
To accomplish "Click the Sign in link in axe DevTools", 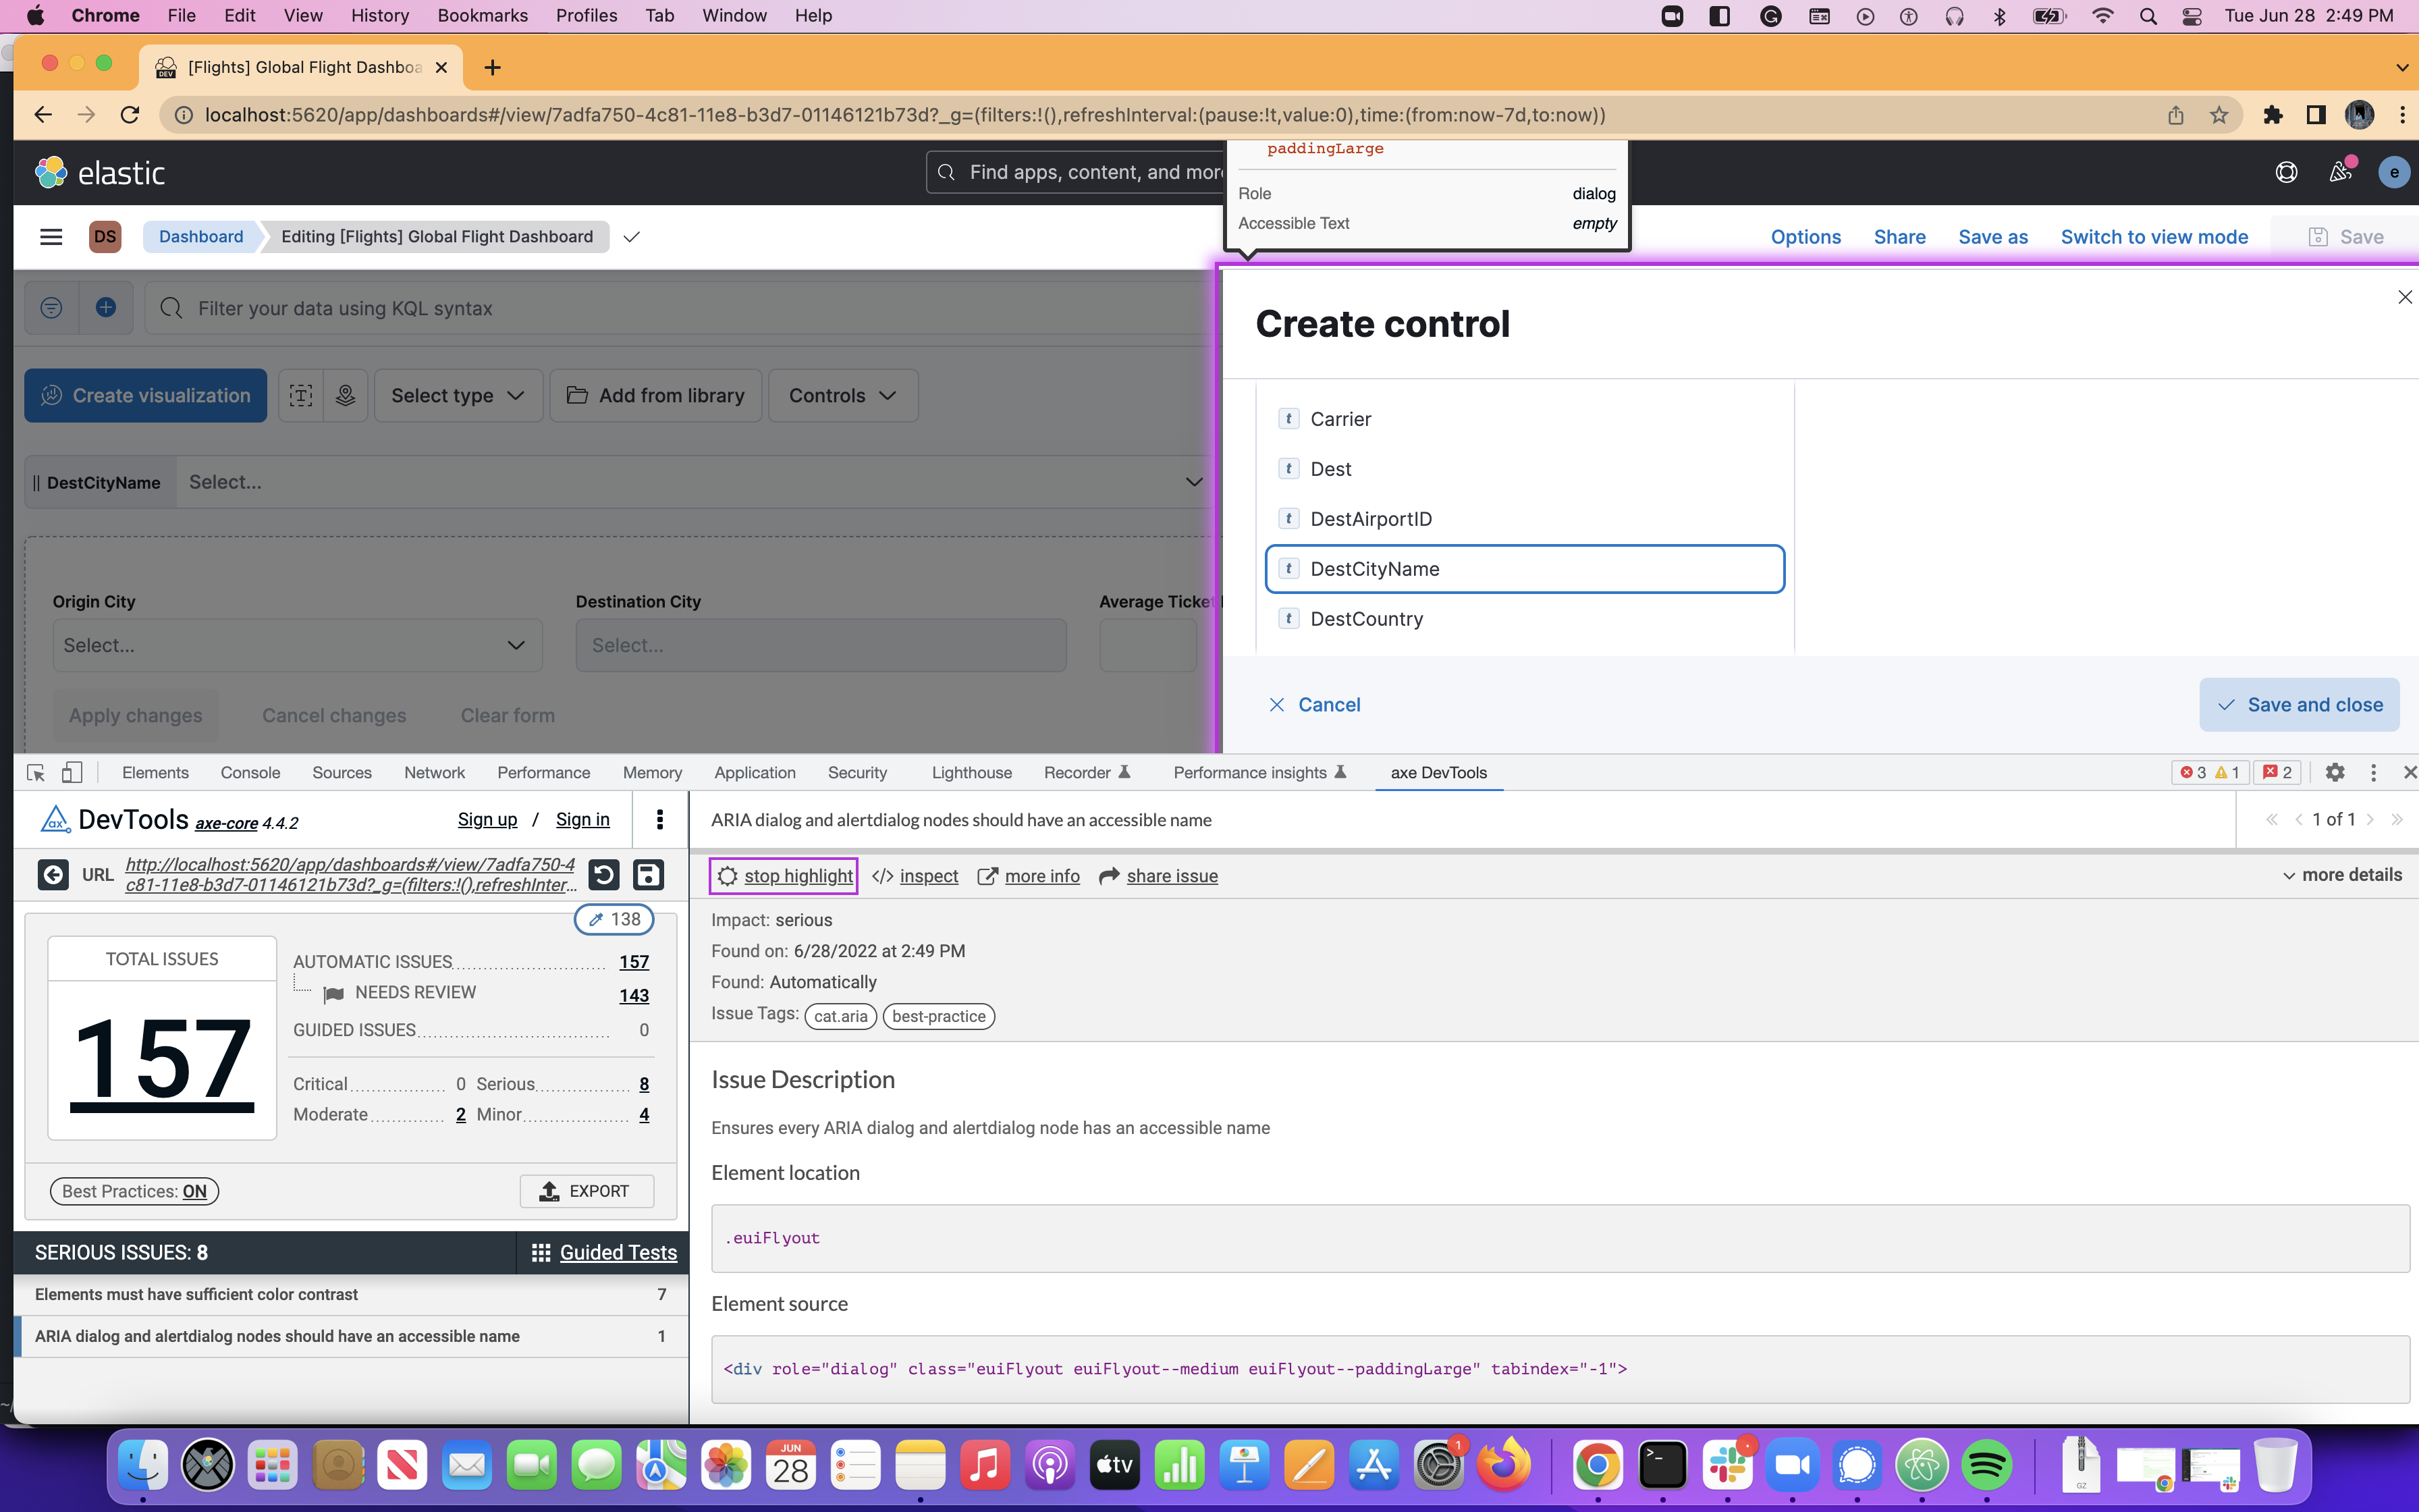I will click(582, 819).
